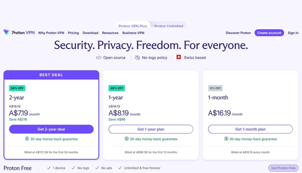Click the 2-year money-back guarantee dollar icon

coord(28,139)
